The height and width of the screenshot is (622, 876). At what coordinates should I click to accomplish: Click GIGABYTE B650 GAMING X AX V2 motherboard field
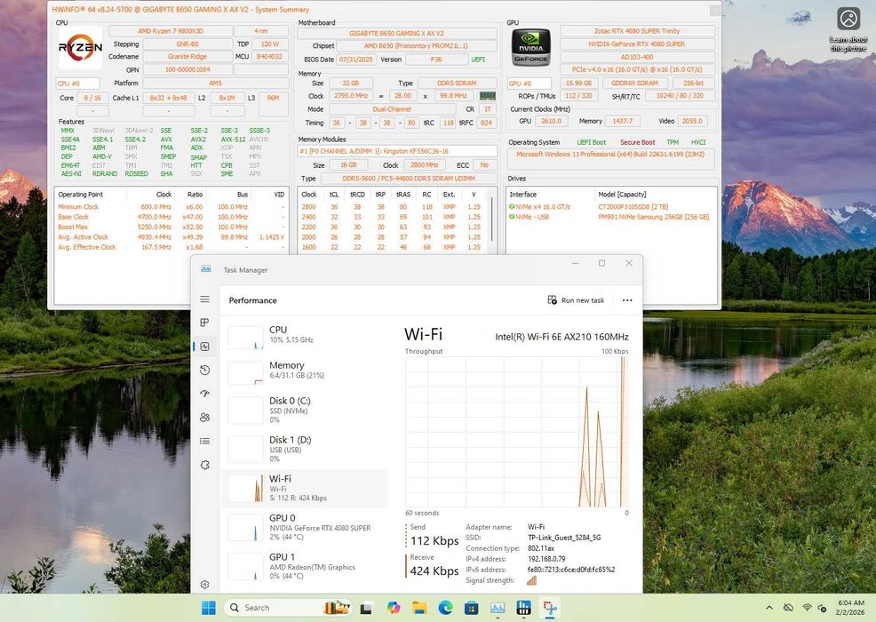tap(396, 33)
